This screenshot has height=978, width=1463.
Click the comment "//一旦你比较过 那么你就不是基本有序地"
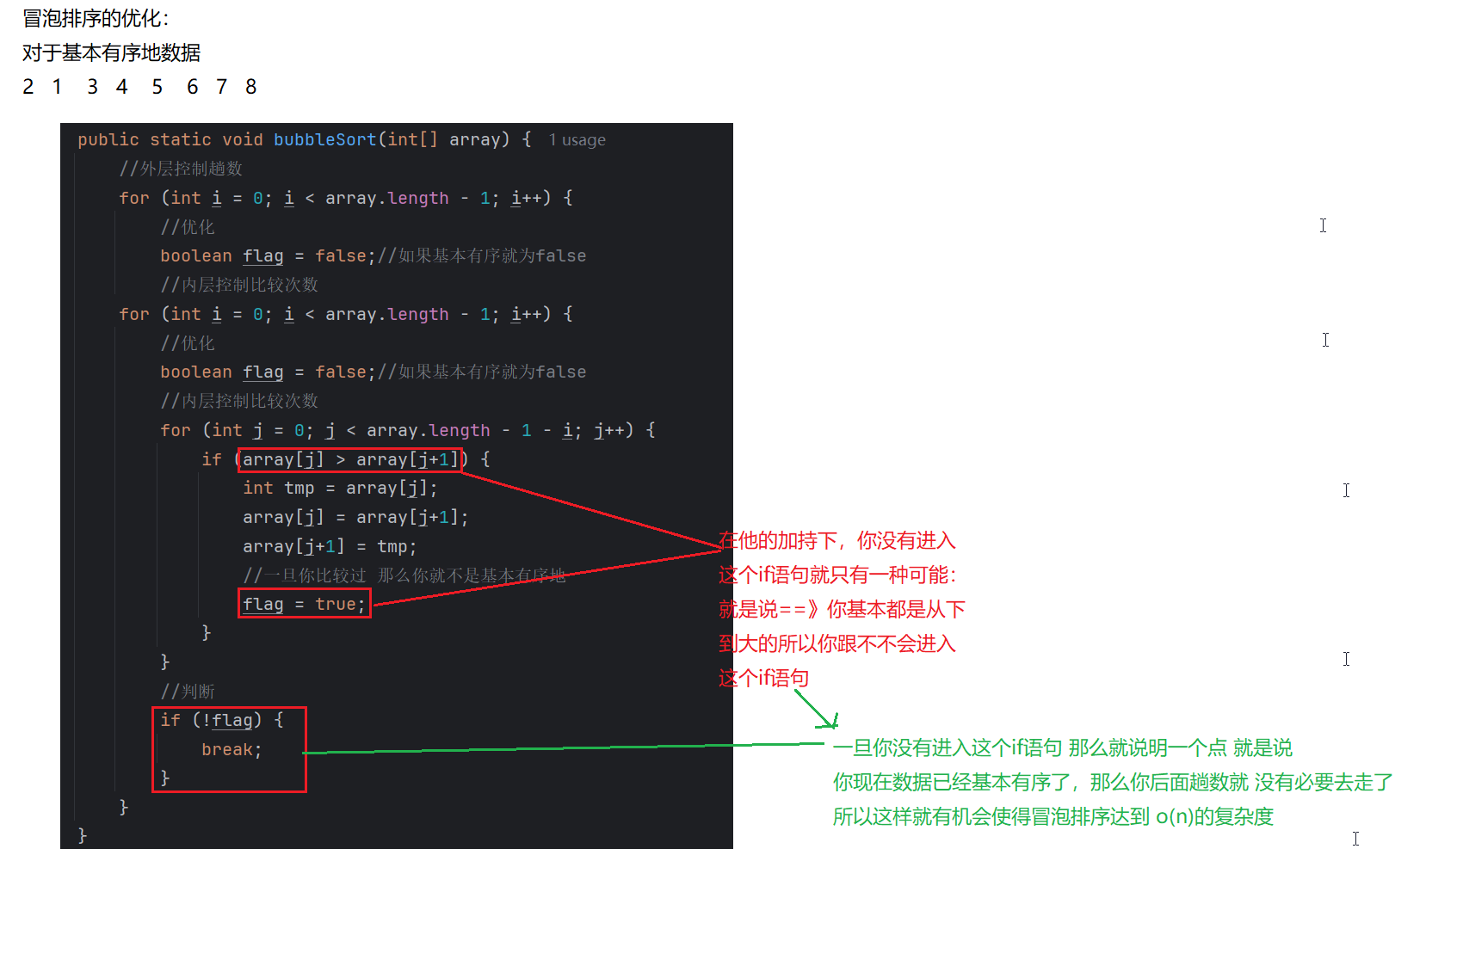tap(404, 575)
